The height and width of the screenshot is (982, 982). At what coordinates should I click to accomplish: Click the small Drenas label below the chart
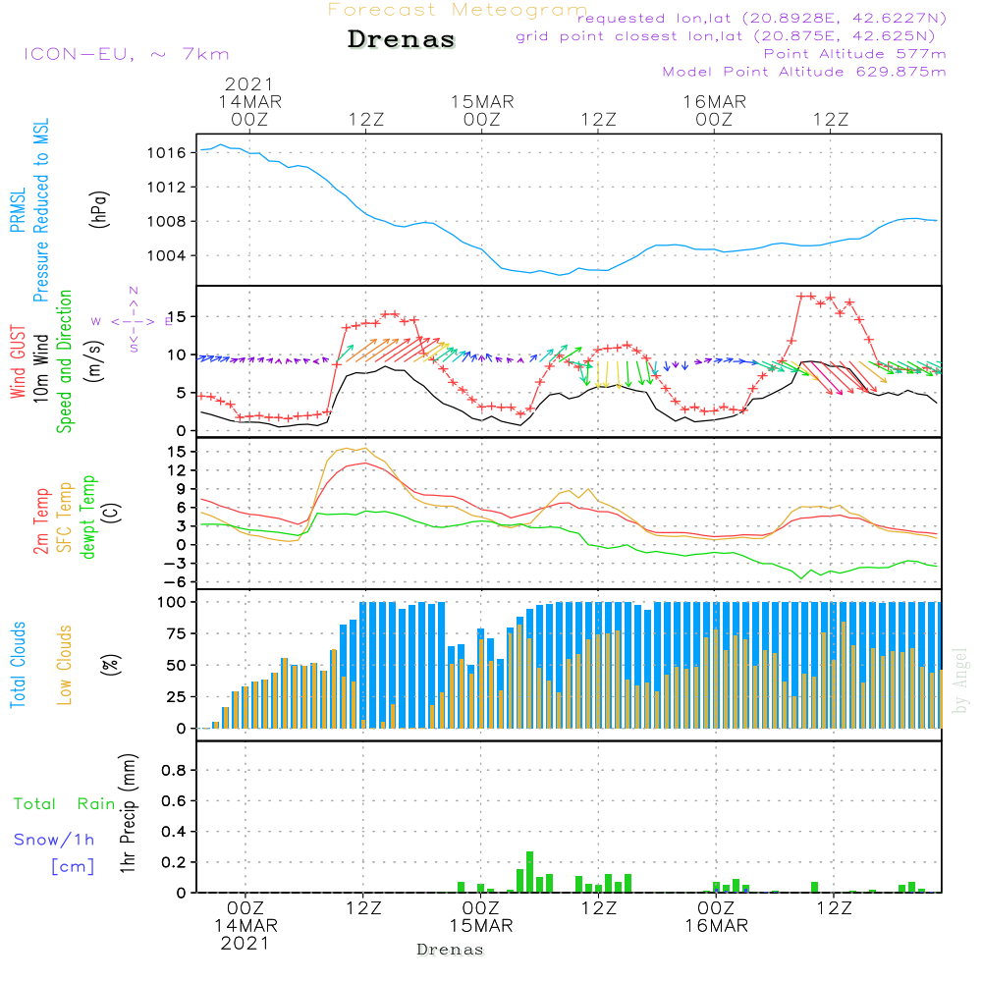pos(451,950)
